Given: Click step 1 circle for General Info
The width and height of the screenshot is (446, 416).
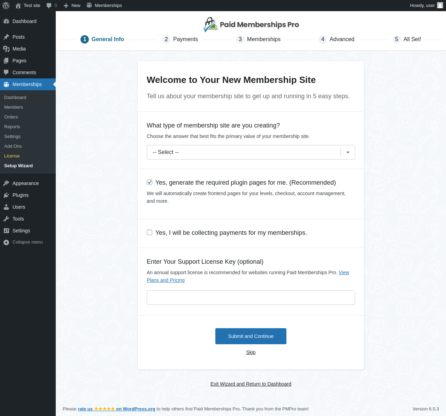Looking at the screenshot, I should [x=85, y=39].
